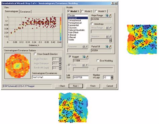The image size is (159, 124).
Task: Click the Lag Size input field
Action: click(81, 77)
